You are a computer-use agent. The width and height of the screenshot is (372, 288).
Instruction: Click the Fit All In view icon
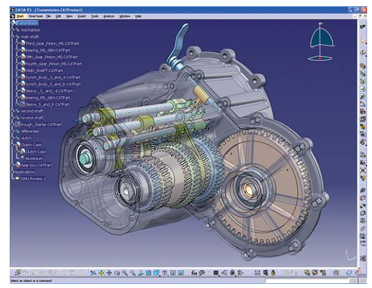tap(102, 273)
